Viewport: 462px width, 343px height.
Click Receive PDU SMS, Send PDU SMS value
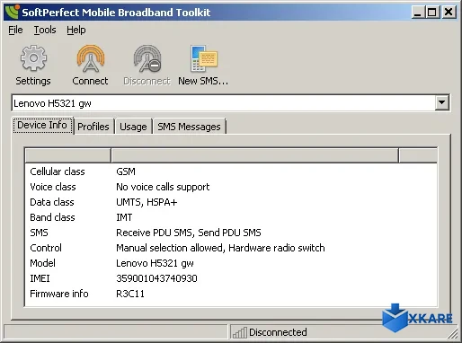(x=189, y=233)
